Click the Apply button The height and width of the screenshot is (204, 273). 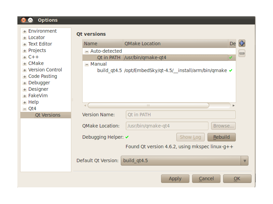pos(175,178)
